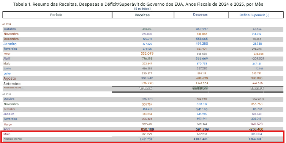The height and width of the screenshot is (143, 286).
Task: Click receitas cell 274.830
Action: [147, 34]
